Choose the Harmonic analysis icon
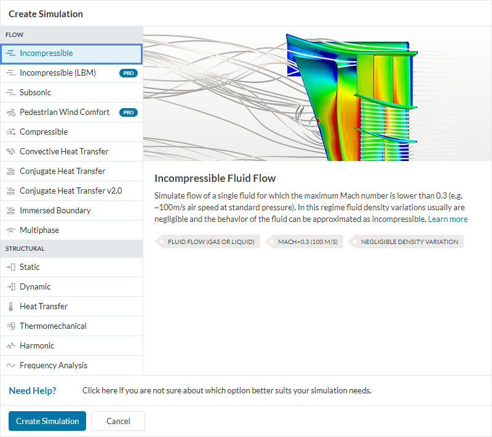The image size is (492, 437). point(10,345)
